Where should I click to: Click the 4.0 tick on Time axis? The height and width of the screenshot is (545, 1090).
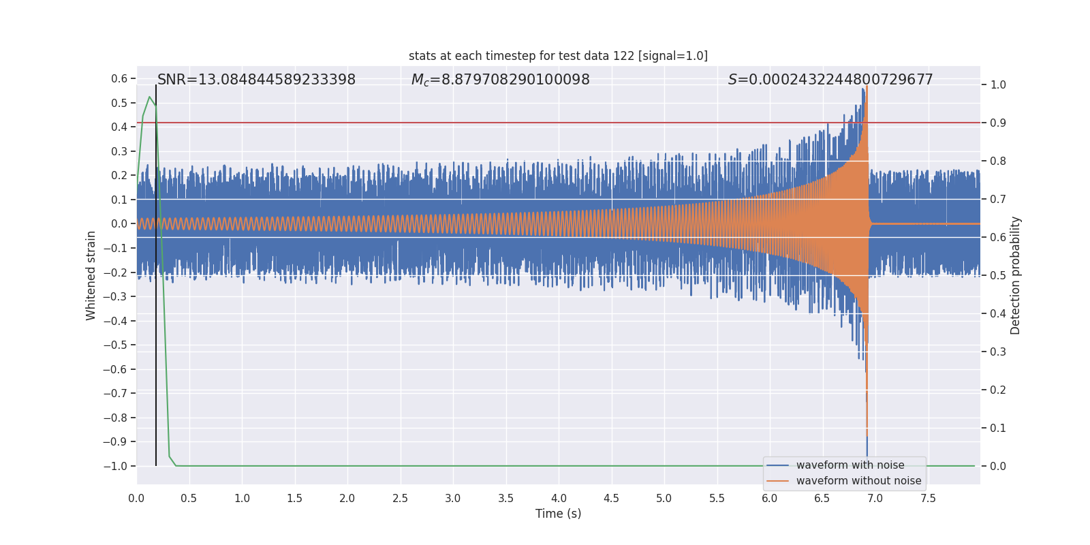559,499
